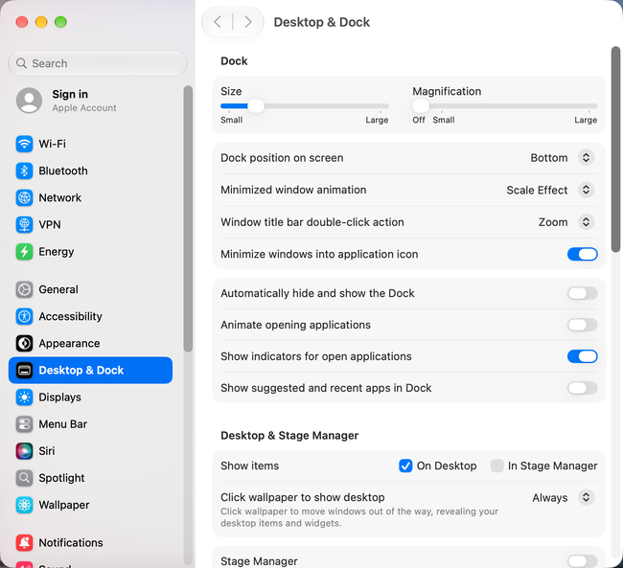Click the Notifications bell icon
Image resolution: width=623 pixels, height=568 pixels.
click(x=24, y=542)
